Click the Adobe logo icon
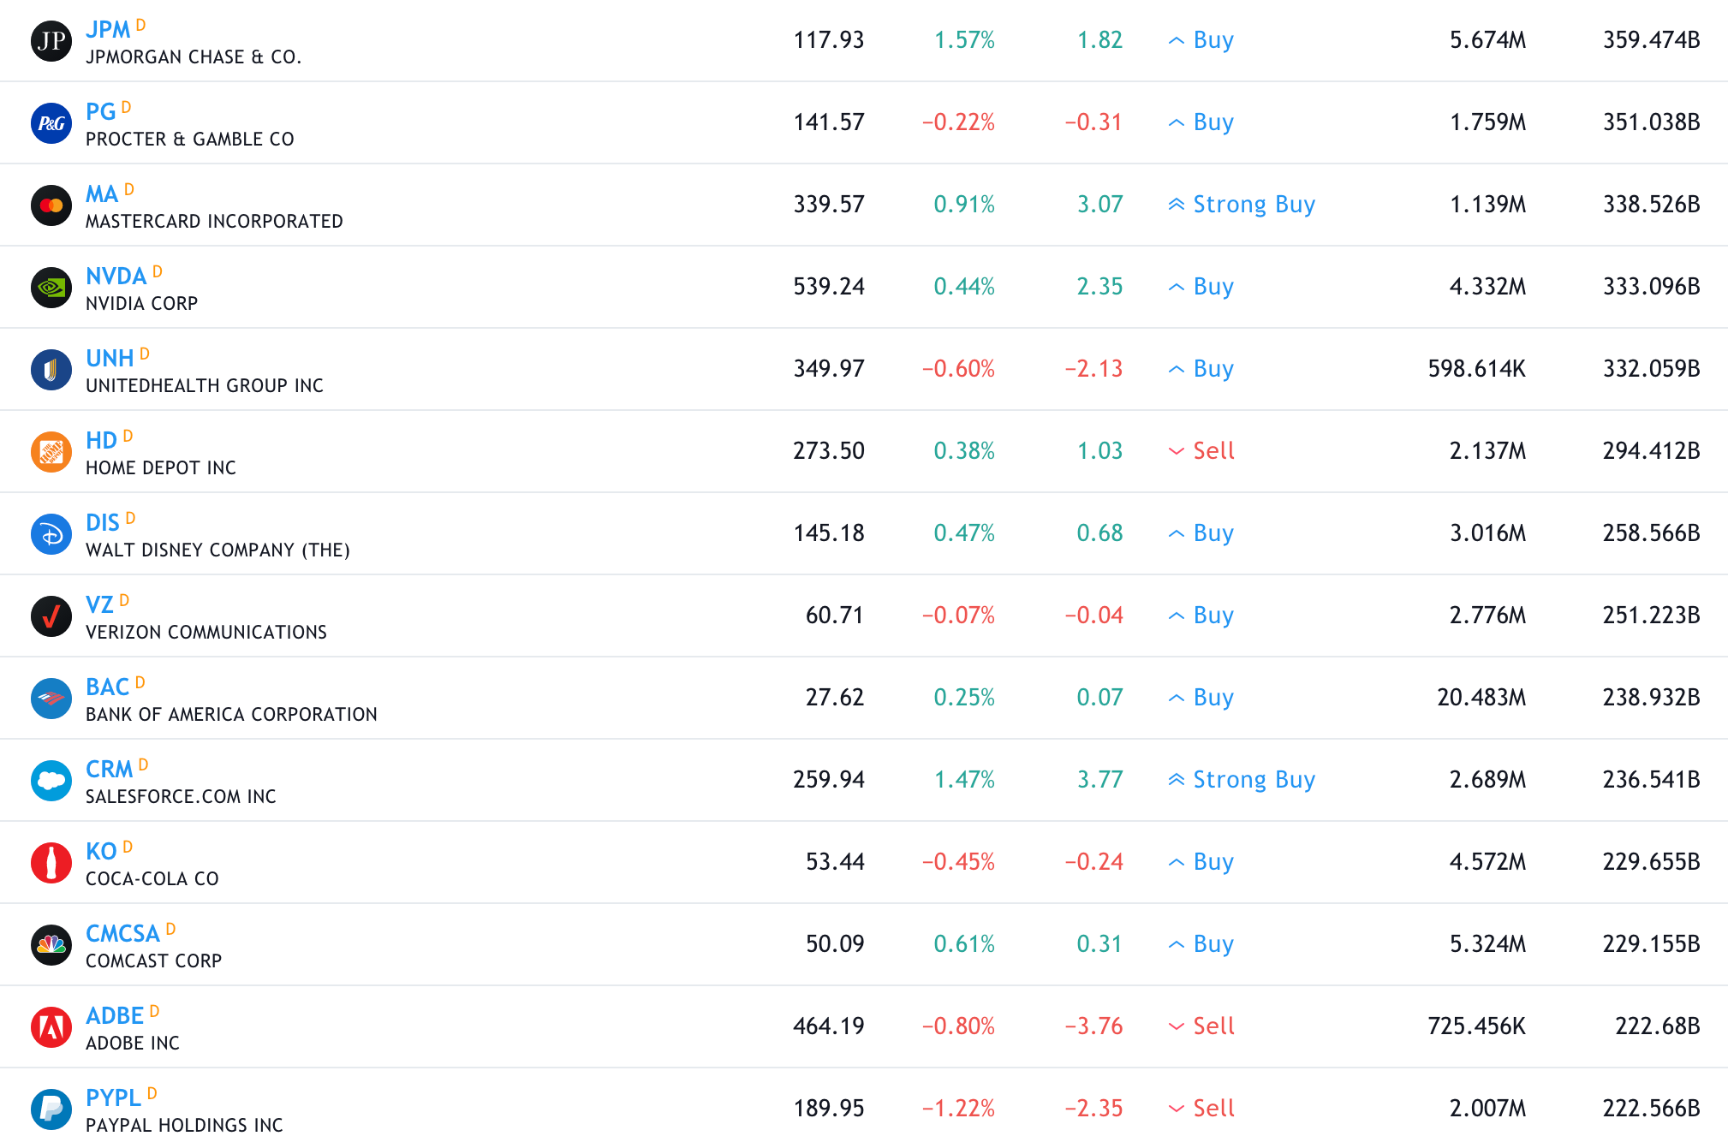Viewport: 1728px width, 1142px height. pos(51,1027)
